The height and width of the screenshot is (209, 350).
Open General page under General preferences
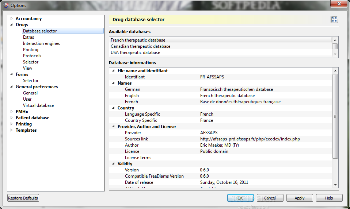[30, 93]
